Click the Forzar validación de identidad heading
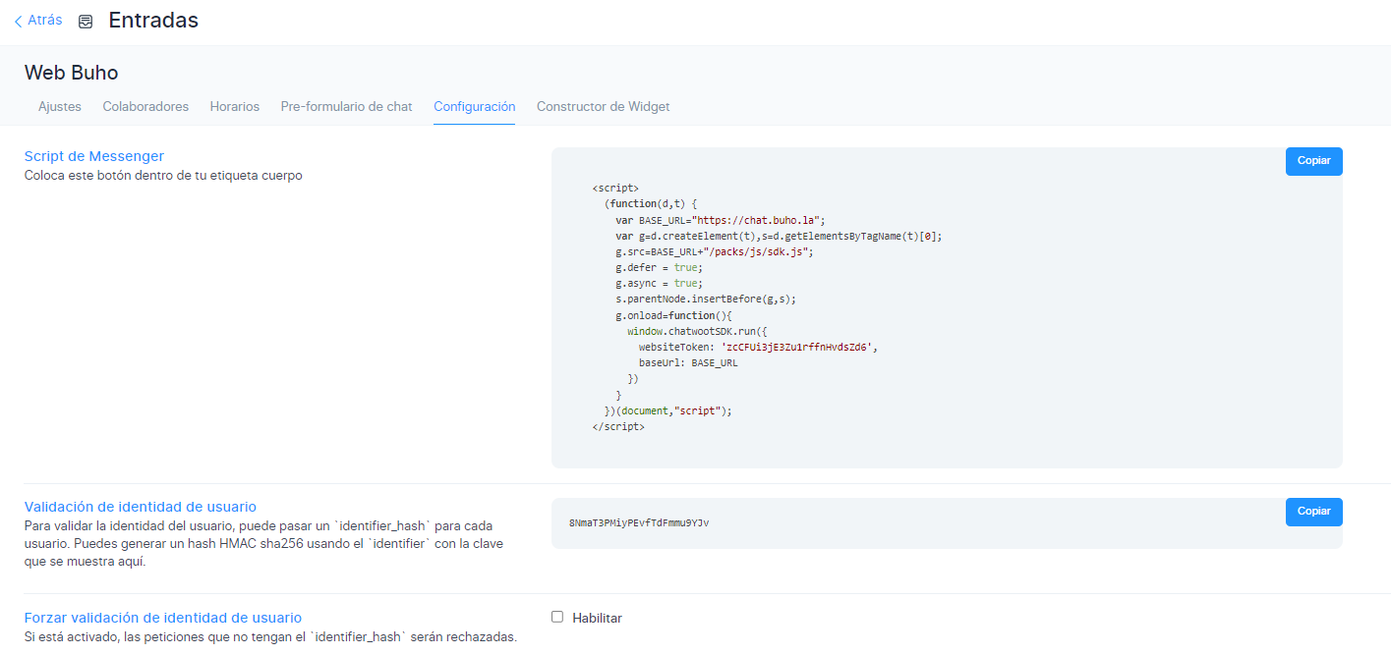This screenshot has width=1391, height=655. click(162, 618)
